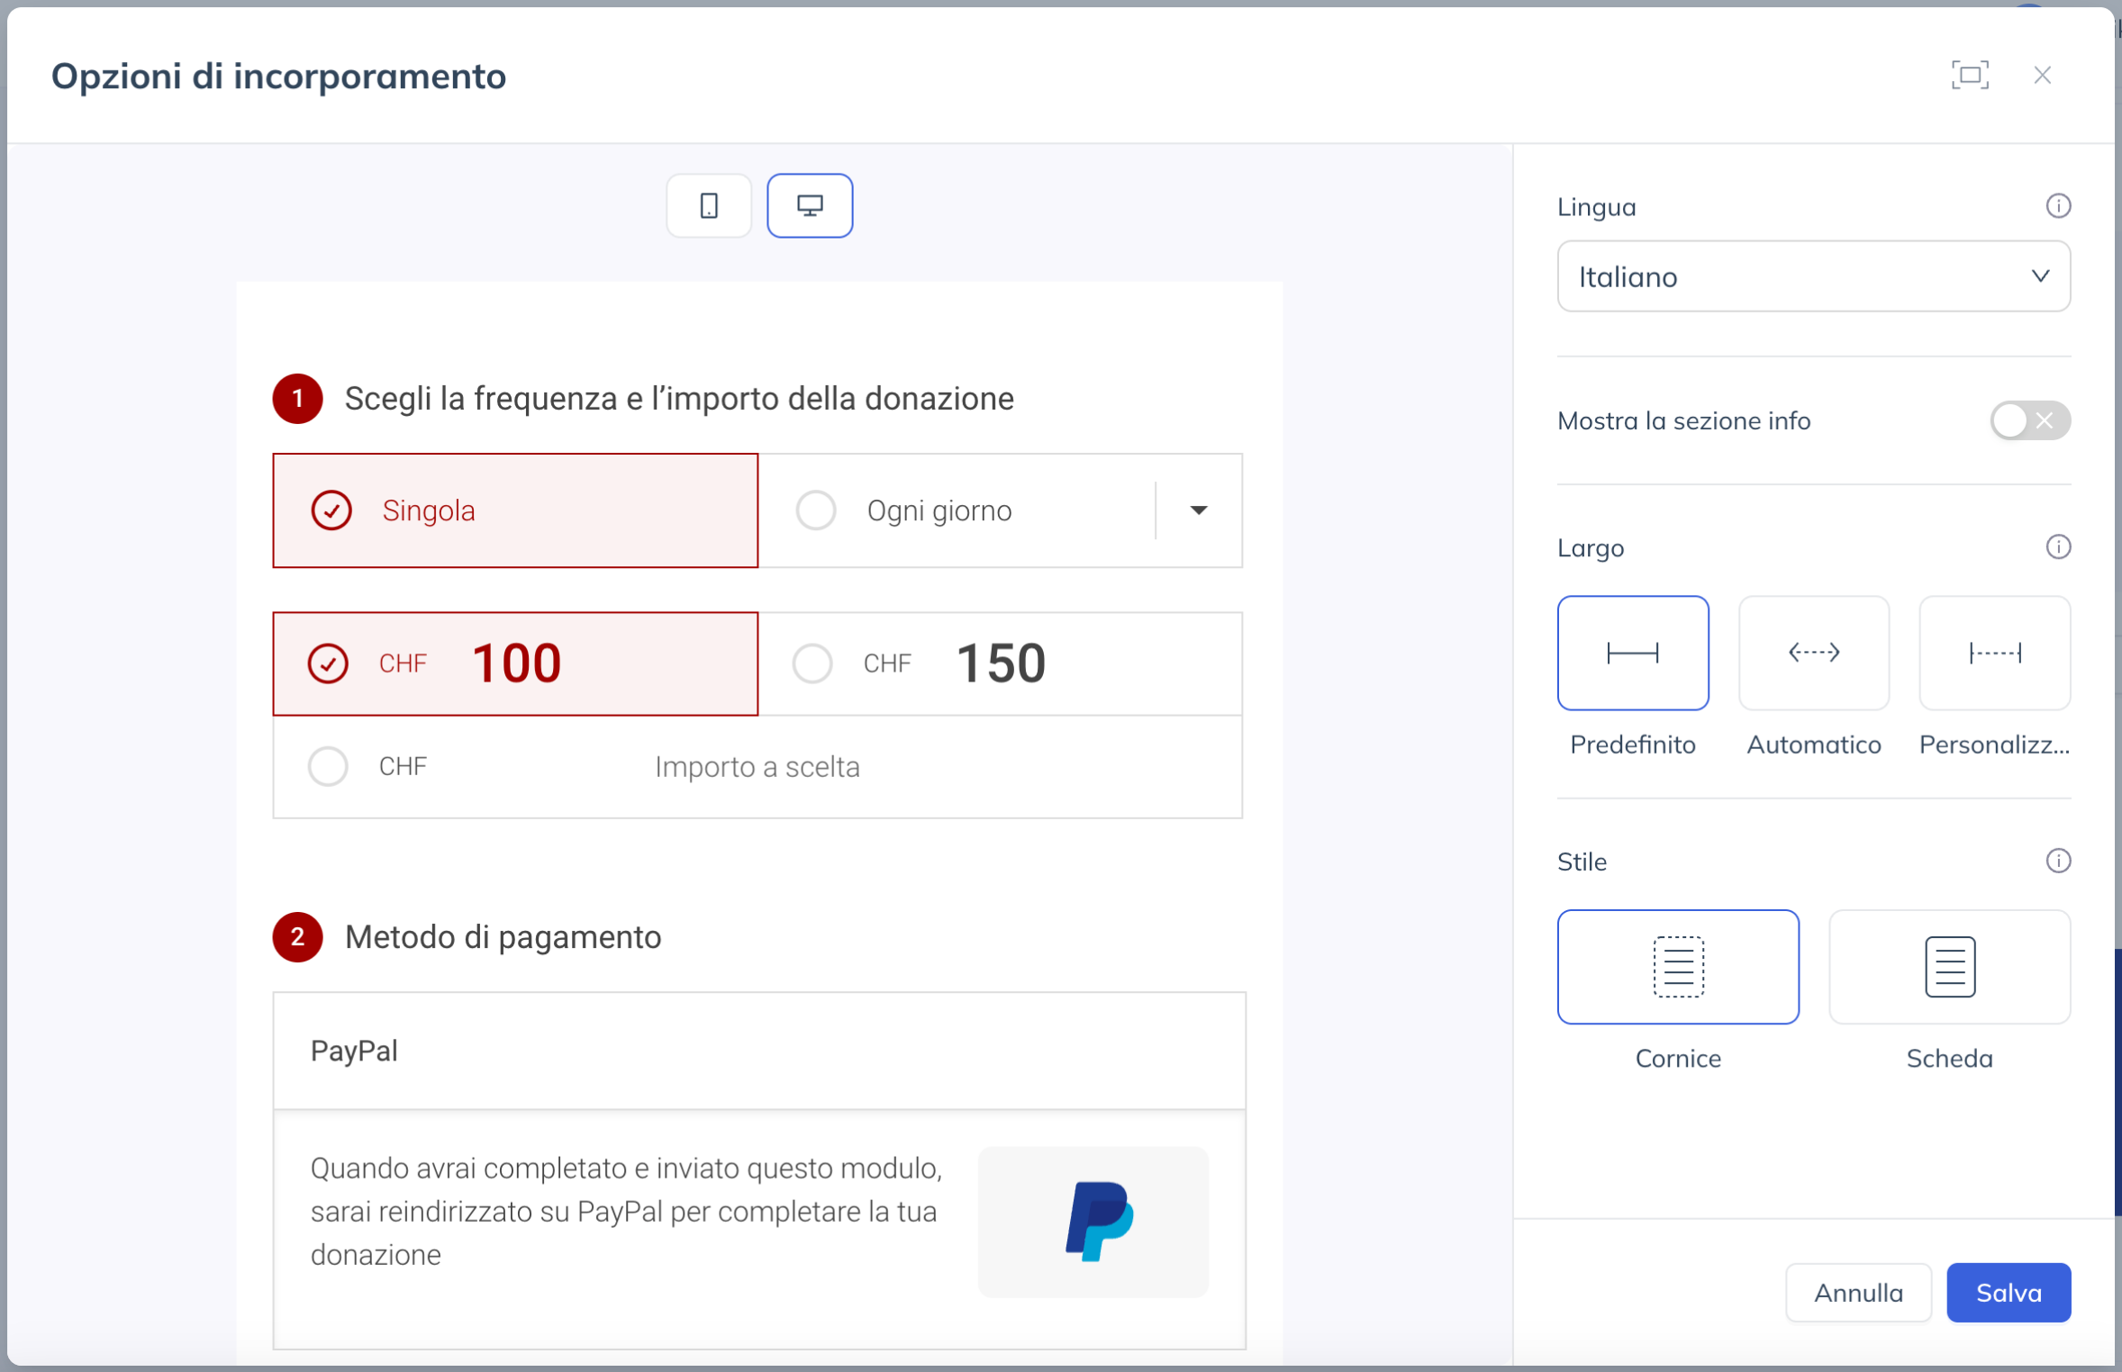Click the PayPal redirect description text
This screenshot has width=2122, height=1372.
627,1212
